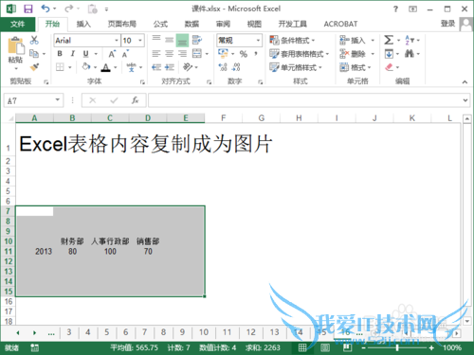Increase font size with large A icon
Image resolution: width=474 pixels, height=355 pixels.
(x=112, y=54)
